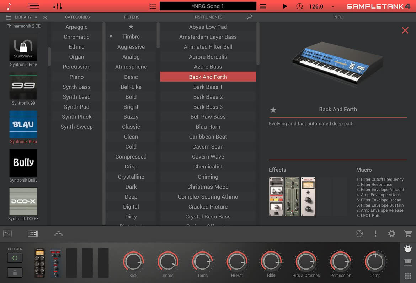
Task: Open the shop cart icon
Action: [x=408, y=233]
